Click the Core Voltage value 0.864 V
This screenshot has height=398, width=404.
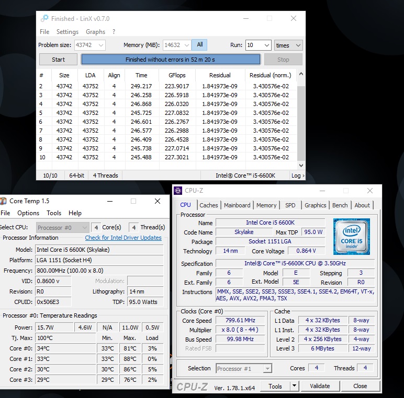coord(306,251)
